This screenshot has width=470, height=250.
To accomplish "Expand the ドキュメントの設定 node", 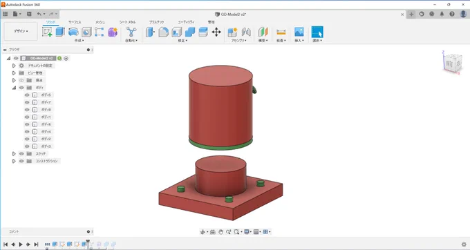I will tap(14, 66).
